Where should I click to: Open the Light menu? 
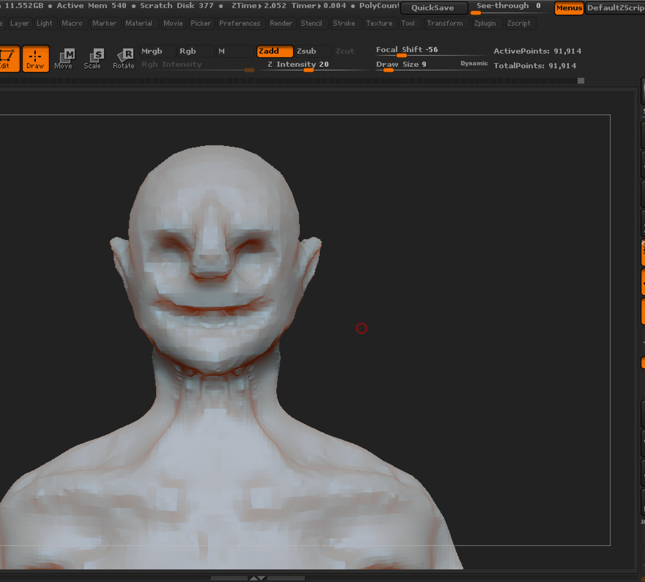[45, 23]
